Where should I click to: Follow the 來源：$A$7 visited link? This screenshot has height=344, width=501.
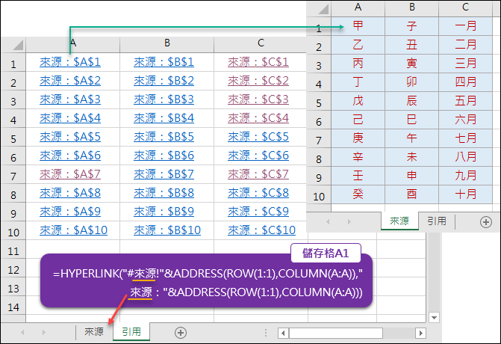70,174
